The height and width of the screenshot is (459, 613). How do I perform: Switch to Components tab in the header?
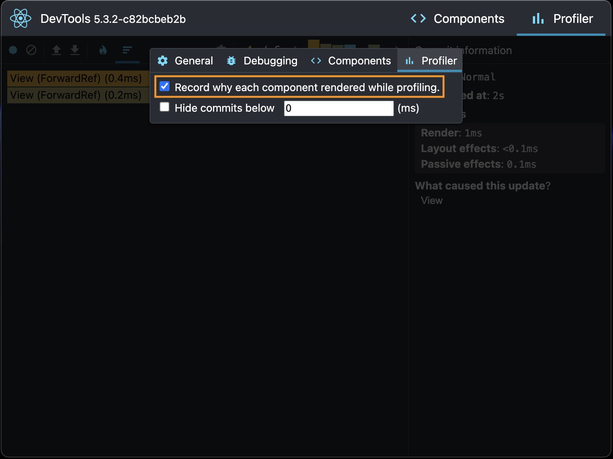tap(457, 19)
